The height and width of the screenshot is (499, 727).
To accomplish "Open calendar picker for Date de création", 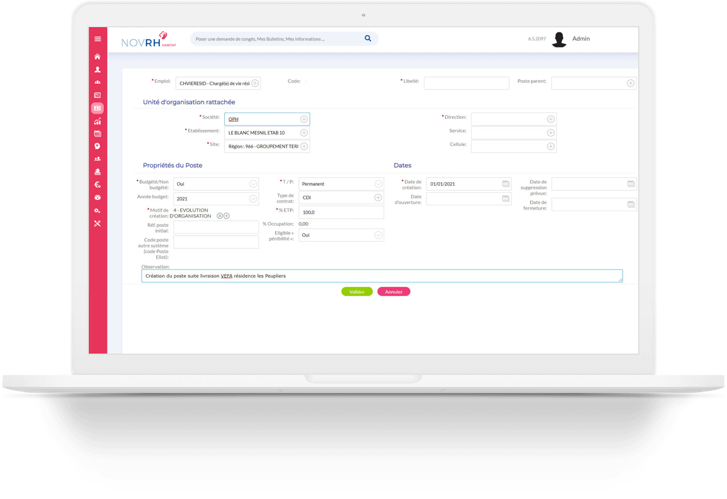I will pos(506,184).
